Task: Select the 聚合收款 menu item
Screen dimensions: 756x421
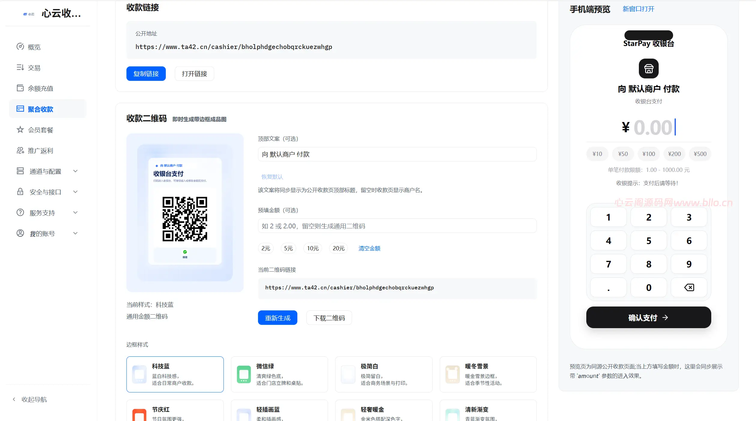Action: 47,109
